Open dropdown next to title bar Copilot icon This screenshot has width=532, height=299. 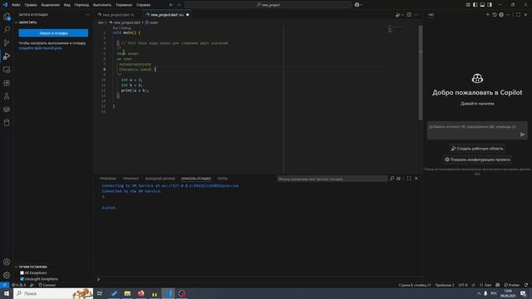[x=362, y=5]
